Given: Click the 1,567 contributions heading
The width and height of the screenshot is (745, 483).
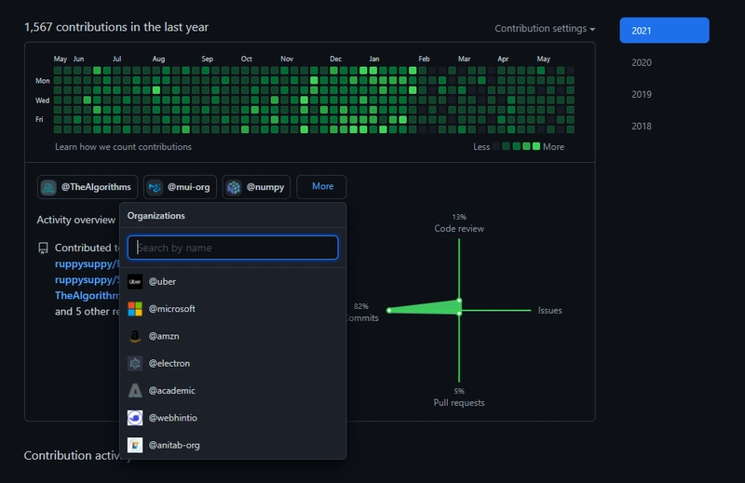Looking at the screenshot, I should 116,27.
